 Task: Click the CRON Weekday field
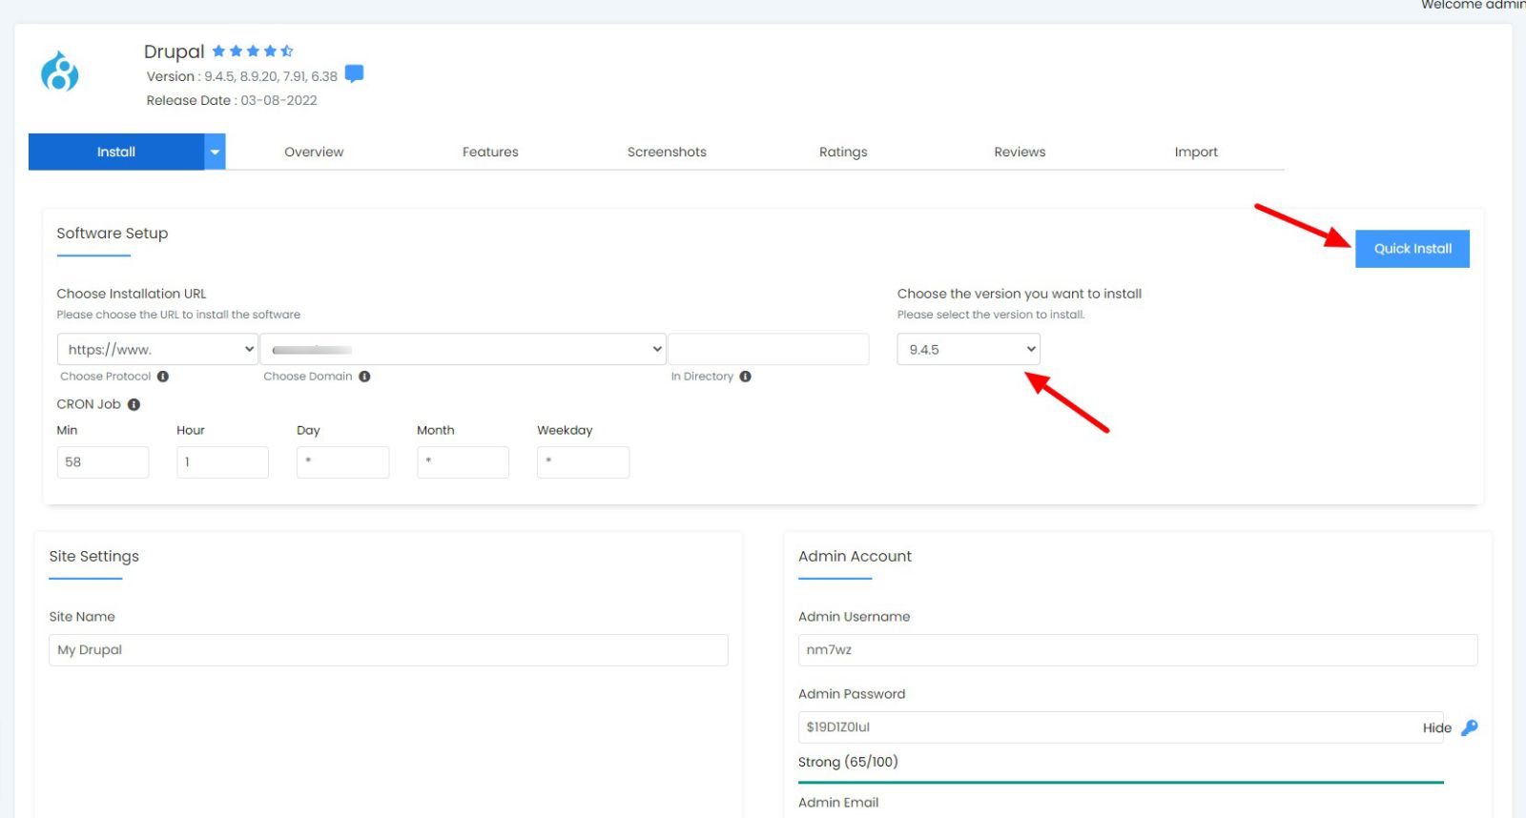pos(583,461)
